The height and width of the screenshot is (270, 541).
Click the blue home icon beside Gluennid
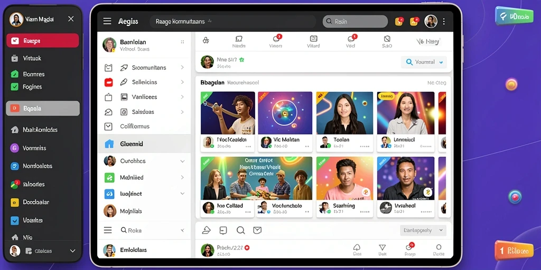[x=109, y=143]
